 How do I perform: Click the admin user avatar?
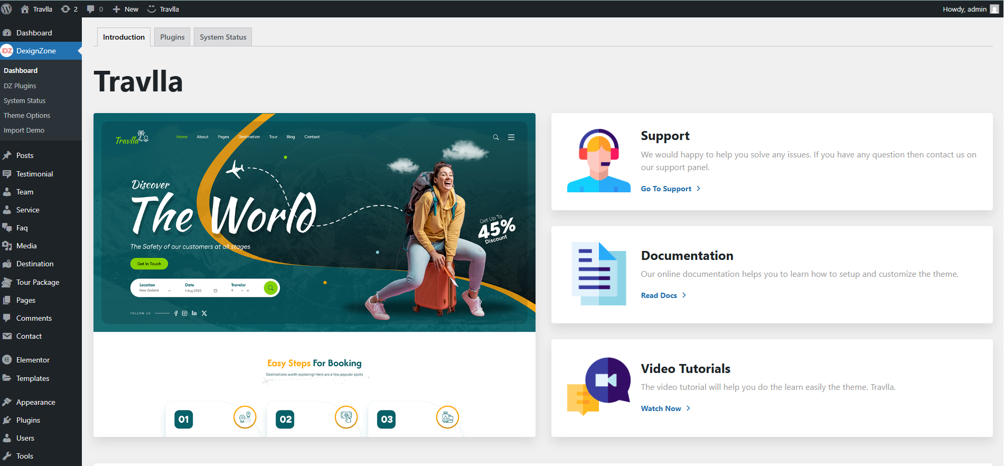pos(994,9)
